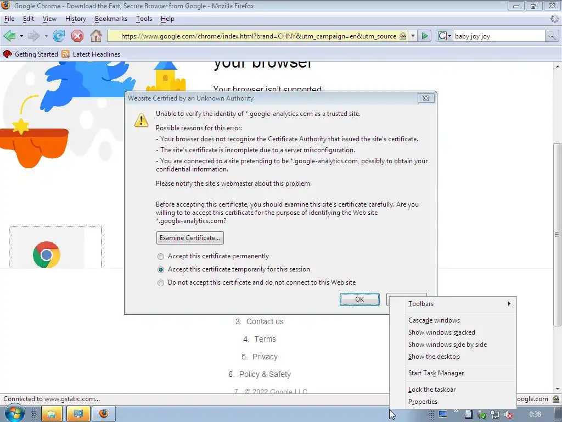Go back with the green Back arrow
562x422 pixels.
click(9, 36)
